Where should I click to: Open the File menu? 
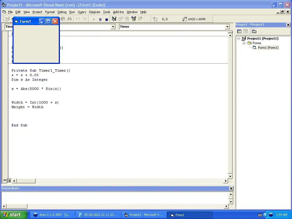[x=10, y=12]
